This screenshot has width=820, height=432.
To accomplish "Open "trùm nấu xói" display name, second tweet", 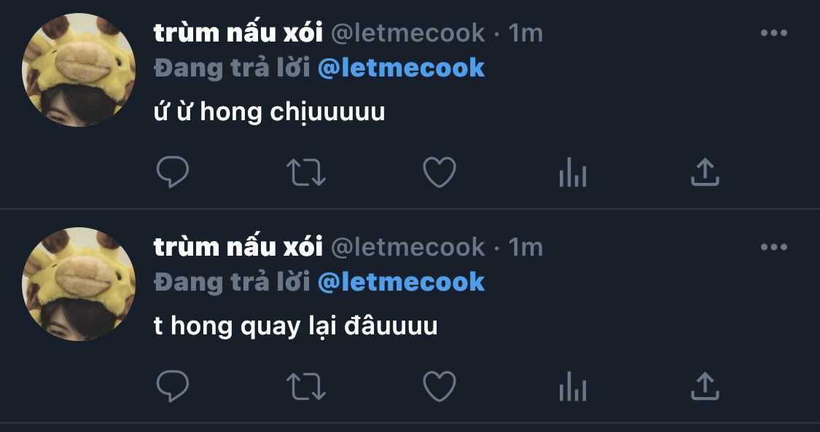I will pyautogui.click(x=238, y=247).
